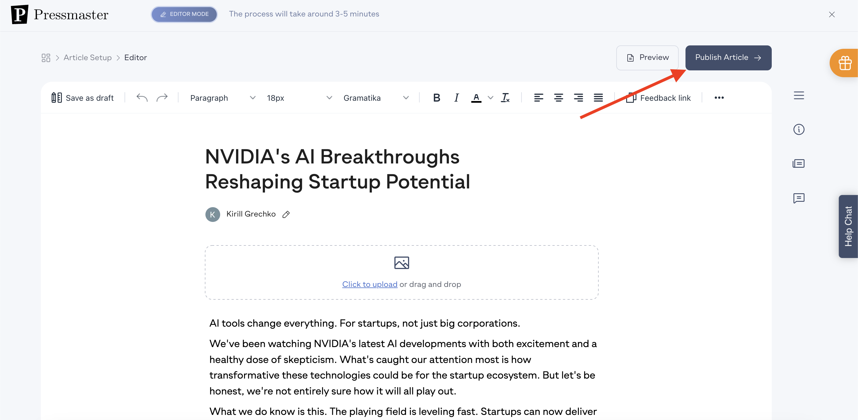This screenshot has height=420, width=858.
Task: Select the Editor breadcrumb
Action: 136,58
